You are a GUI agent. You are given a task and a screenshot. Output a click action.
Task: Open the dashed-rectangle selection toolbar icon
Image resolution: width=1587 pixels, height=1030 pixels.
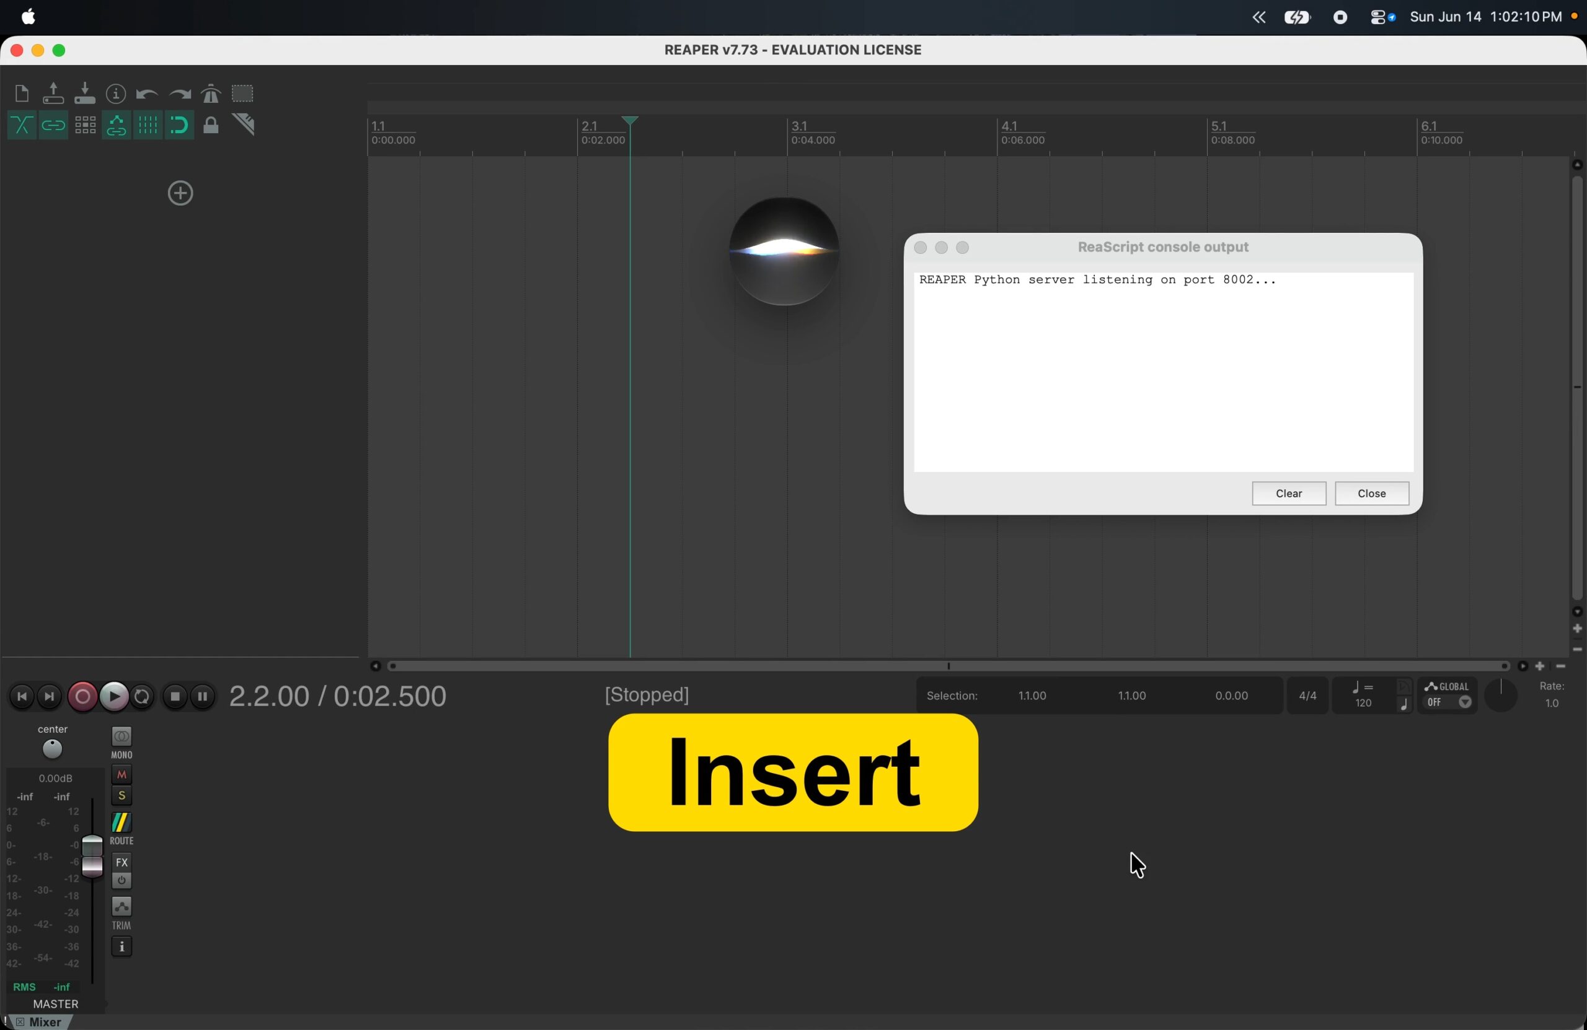tap(244, 94)
